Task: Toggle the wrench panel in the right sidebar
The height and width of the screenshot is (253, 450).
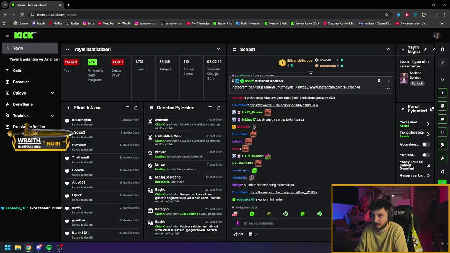Action: [443, 158]
